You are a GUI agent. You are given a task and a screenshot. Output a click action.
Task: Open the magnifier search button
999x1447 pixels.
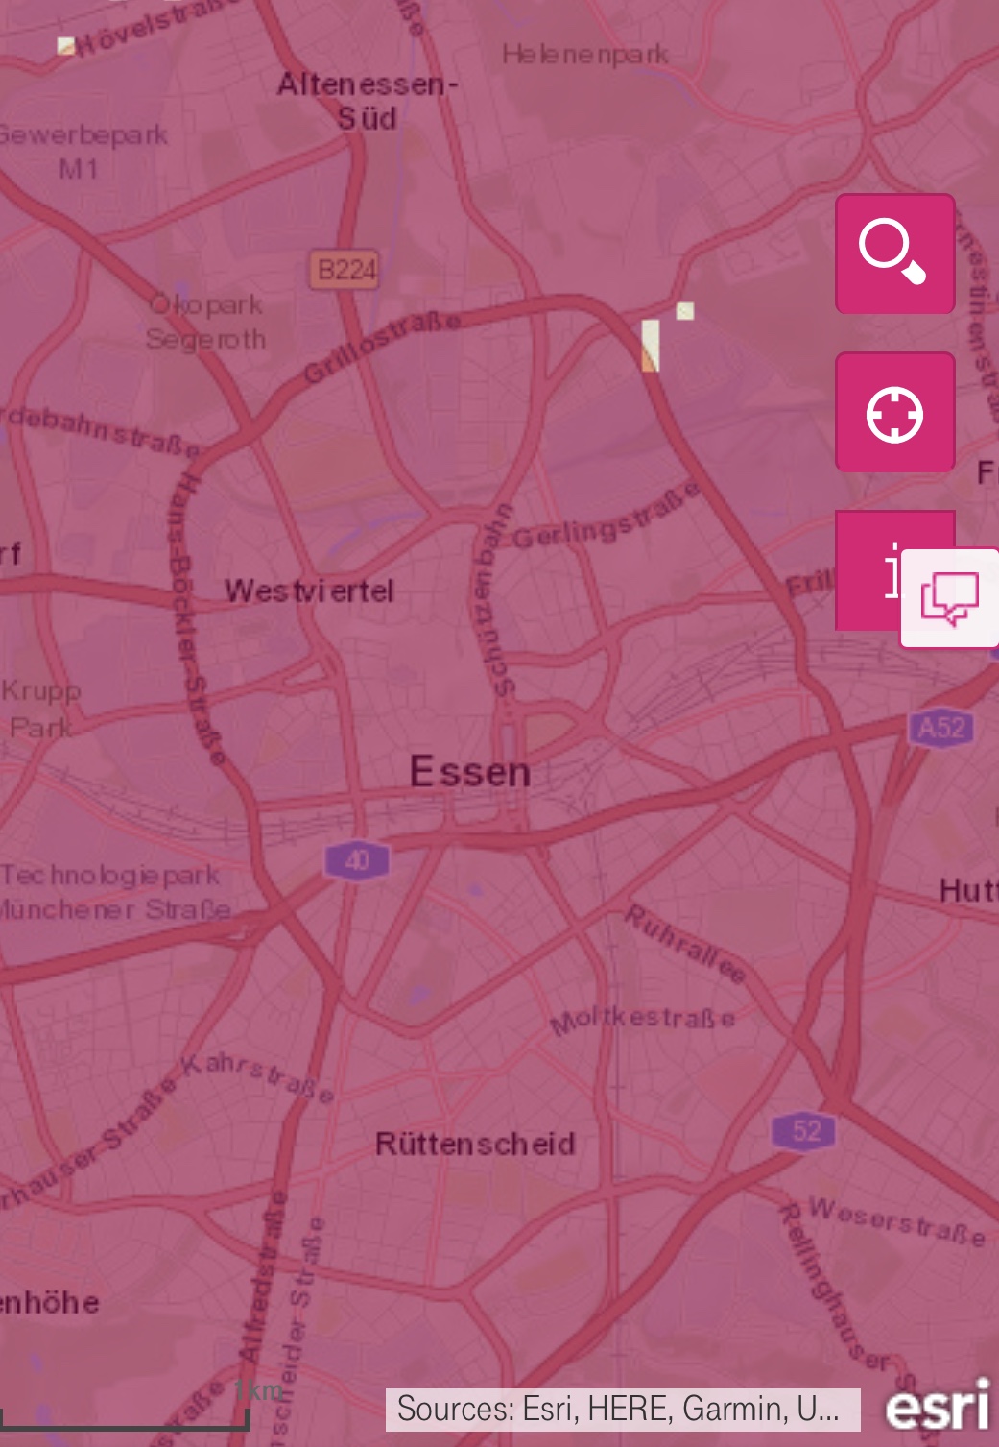894,253
